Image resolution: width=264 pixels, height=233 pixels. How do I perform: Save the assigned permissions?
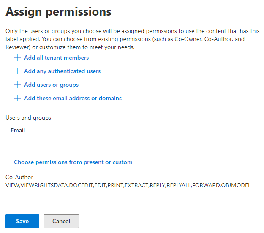(x=22, y=221)
